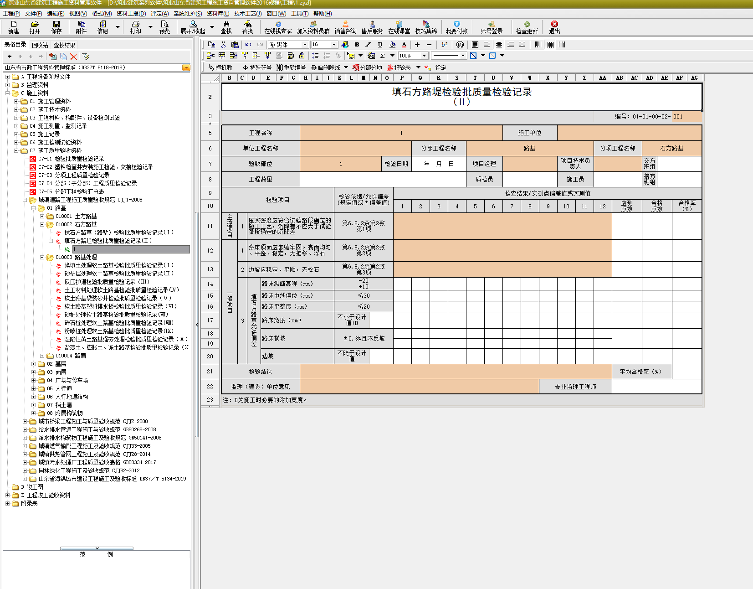The height and width of the screenshot is (589, 753).
Task: Click the 检查更新 update icon
Action: point(527,27)
